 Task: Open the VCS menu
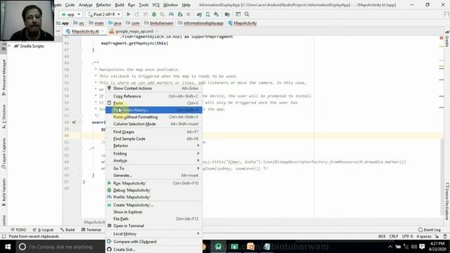[156, 5]
